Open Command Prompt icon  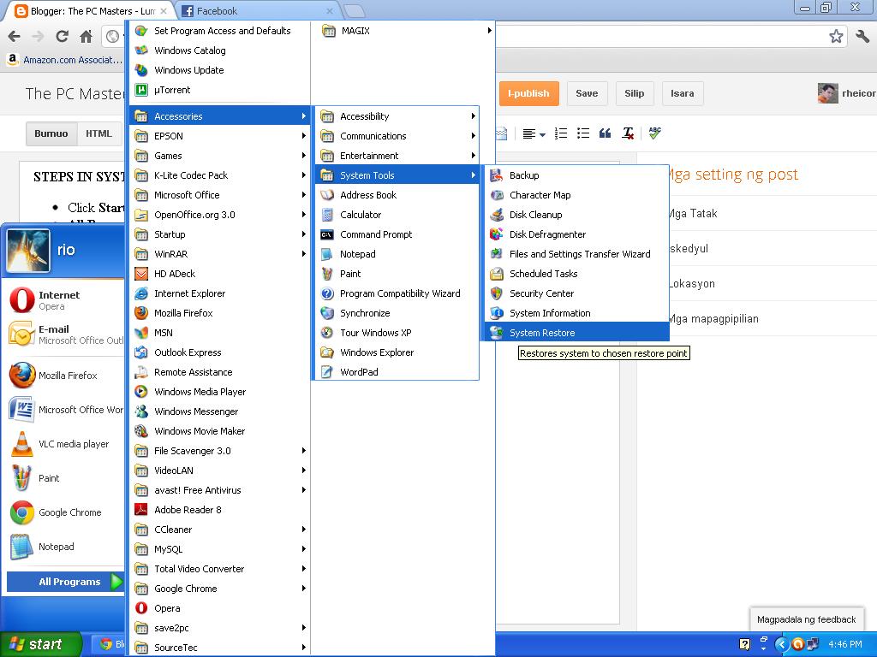[x=327, y=234]
